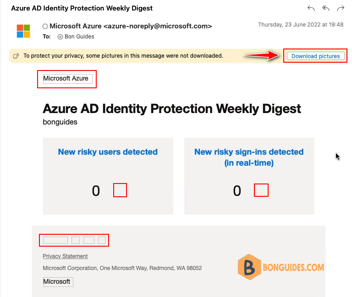
Task: Click the fourth footer image placeholder
Action: coord(102,240)
